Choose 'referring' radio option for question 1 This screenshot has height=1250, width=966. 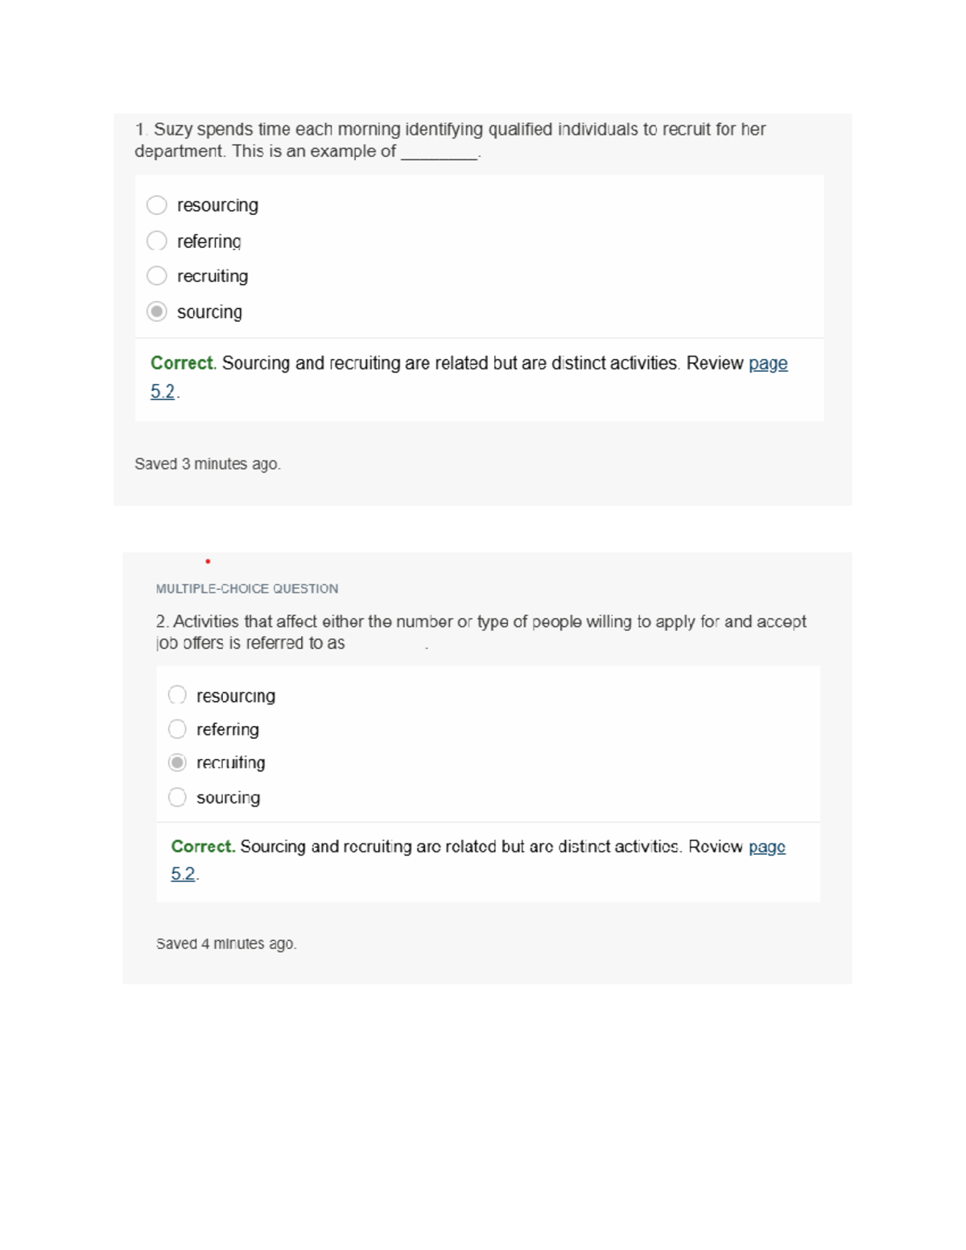tap(157, 241)
